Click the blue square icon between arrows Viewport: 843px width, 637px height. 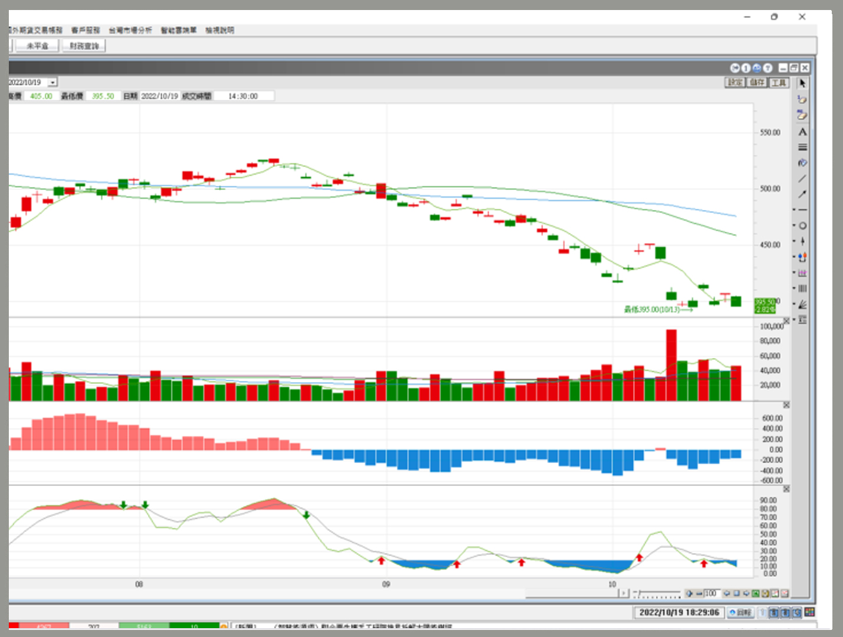pyautogui.click(x=736, y=593)
